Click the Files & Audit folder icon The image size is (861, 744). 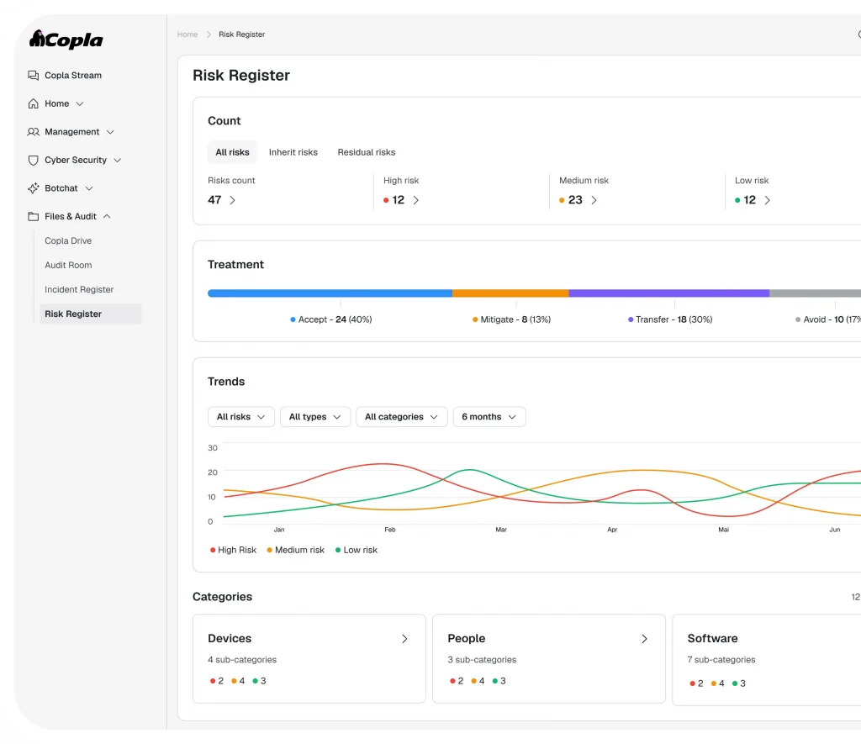pyautogui.click(x=34, y=217)
